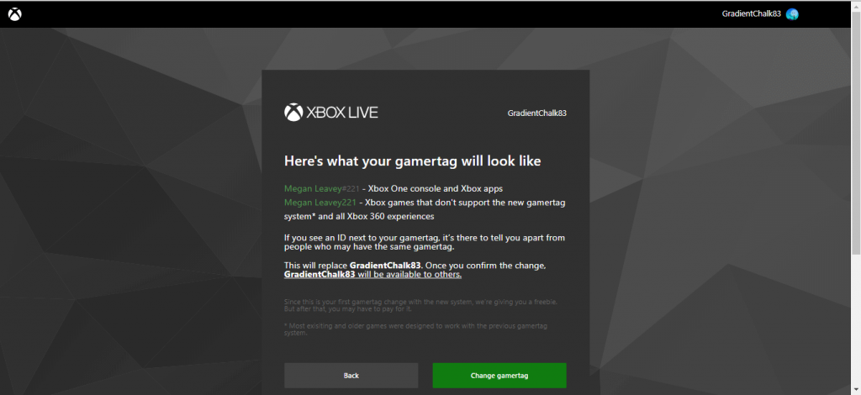Click the footnote about older games
This screenshot has width=861, height=395.
pyautogui.click(x=415, y=329)
